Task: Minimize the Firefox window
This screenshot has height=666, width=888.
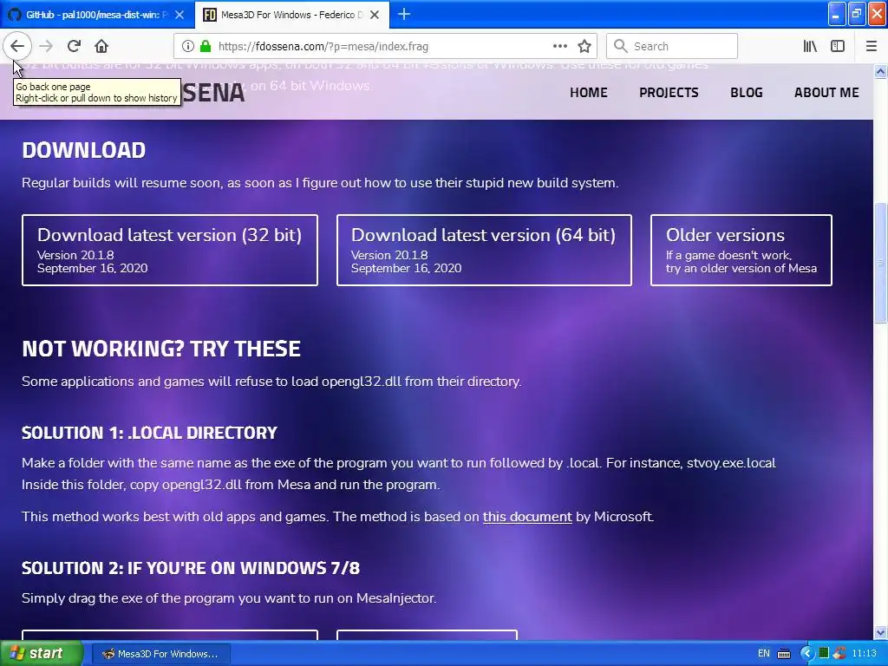Action: tap(837, 14)
